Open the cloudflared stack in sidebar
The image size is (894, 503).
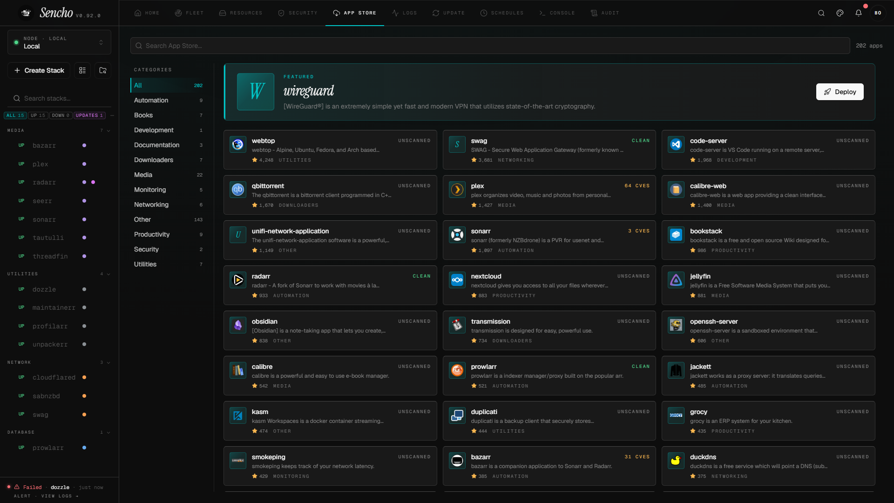click(x=59, y=377)
